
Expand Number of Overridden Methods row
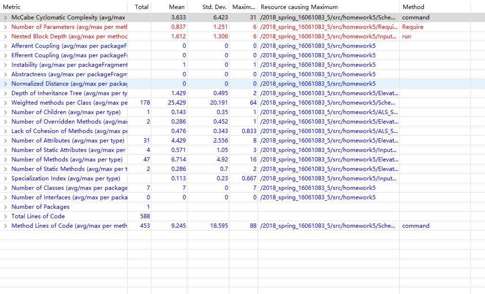point(6,122)
